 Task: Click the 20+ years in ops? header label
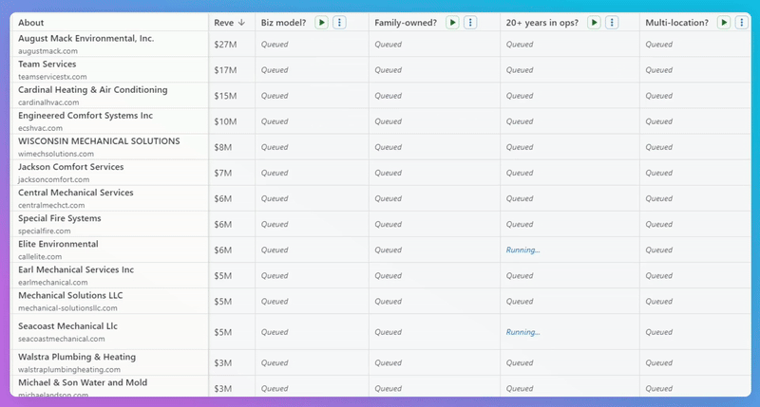(541, 22)
